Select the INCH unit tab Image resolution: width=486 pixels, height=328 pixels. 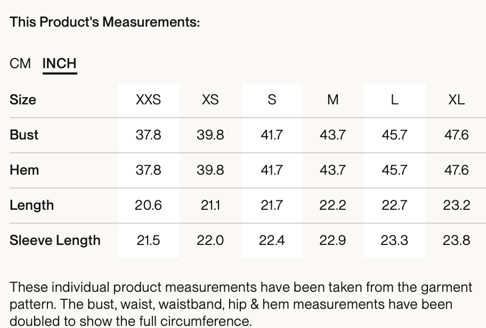[x=60, y=63]
